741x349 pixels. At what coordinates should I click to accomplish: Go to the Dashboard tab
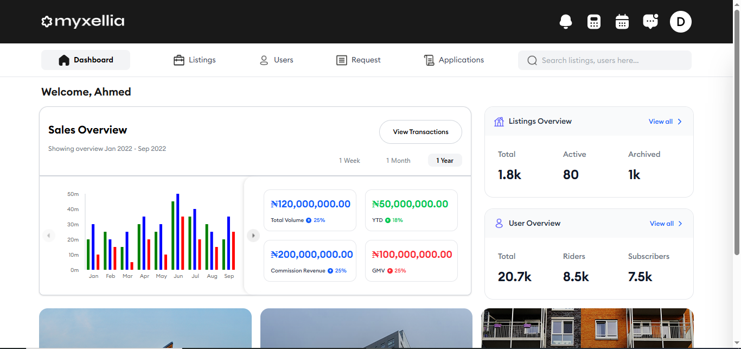(86, 60)
